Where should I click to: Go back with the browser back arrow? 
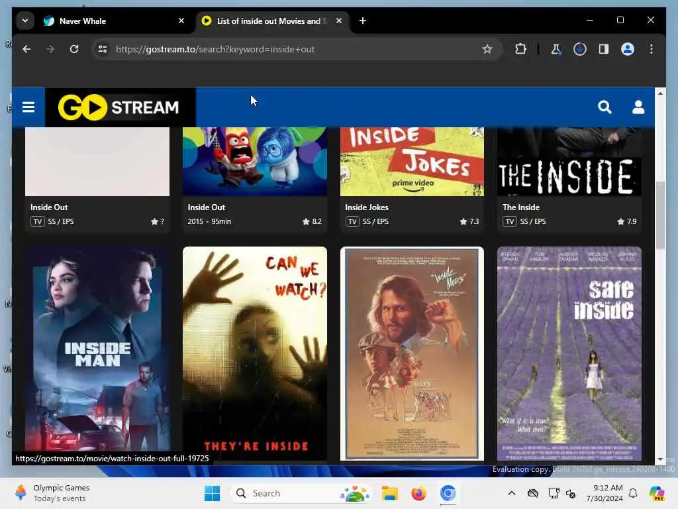click(x=26, y=49)
